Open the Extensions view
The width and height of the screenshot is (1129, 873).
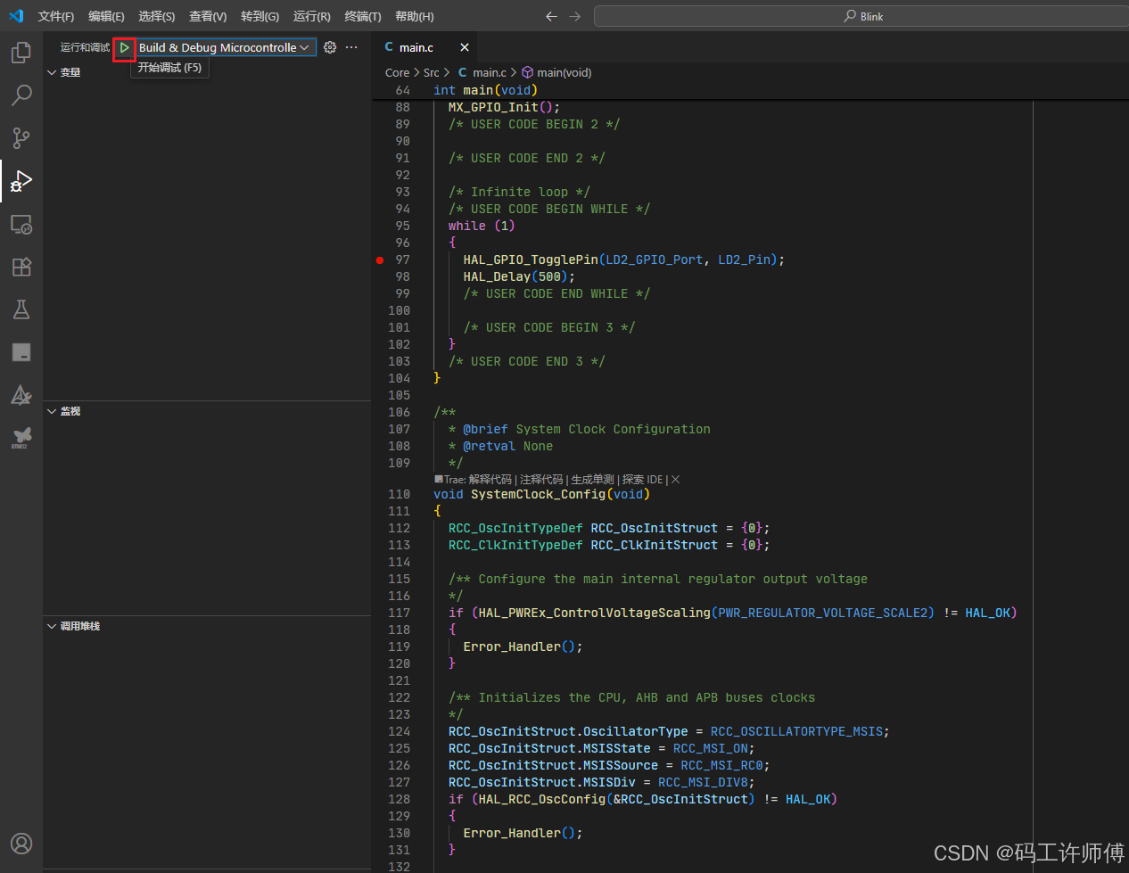21,267
